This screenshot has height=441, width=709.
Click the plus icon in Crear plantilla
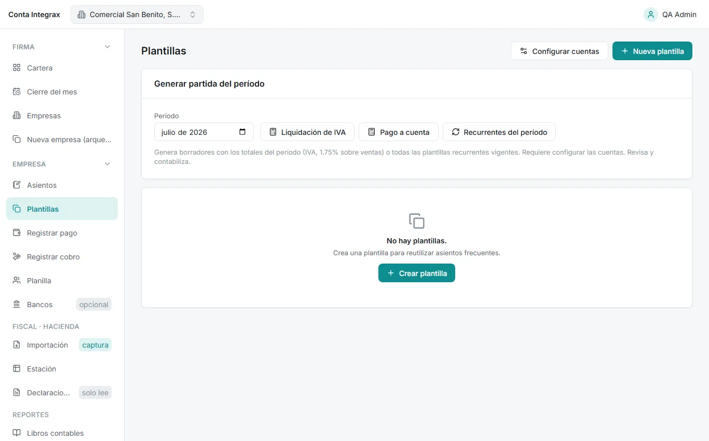[x=391, y=273]
